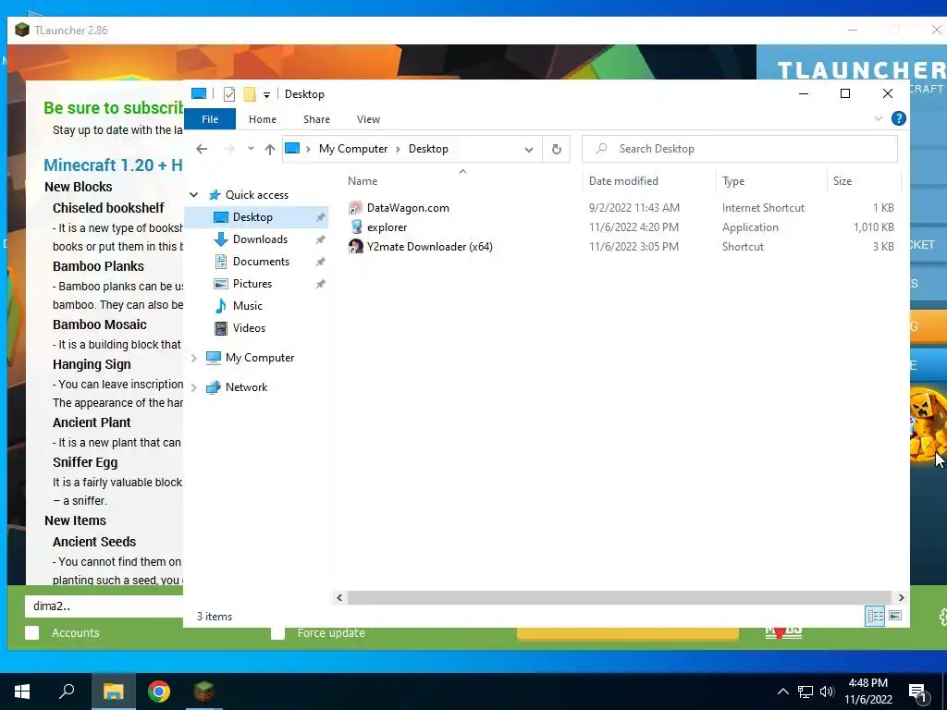
Task: Sort by Size column header
Action: click(842, 181)
